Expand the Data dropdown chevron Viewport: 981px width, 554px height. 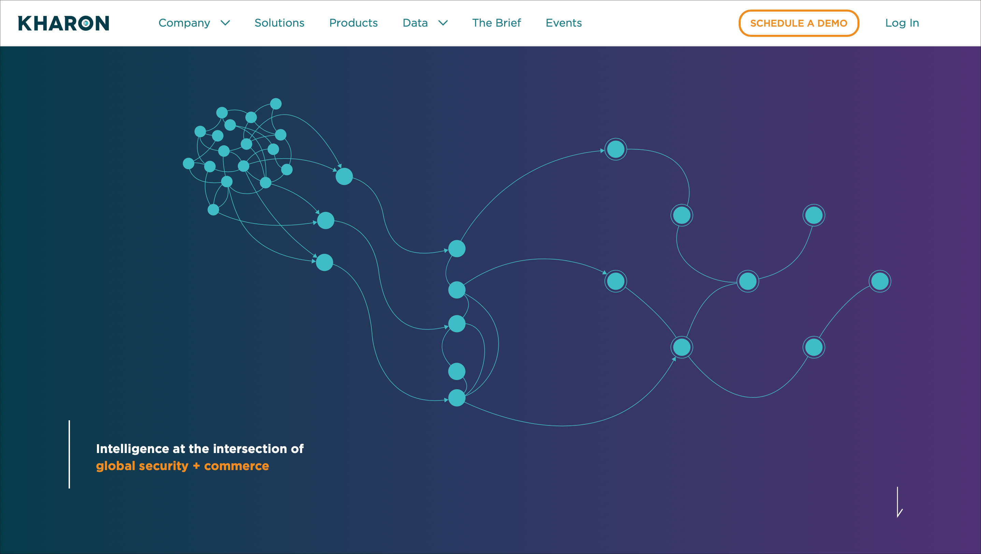[443, 23]
